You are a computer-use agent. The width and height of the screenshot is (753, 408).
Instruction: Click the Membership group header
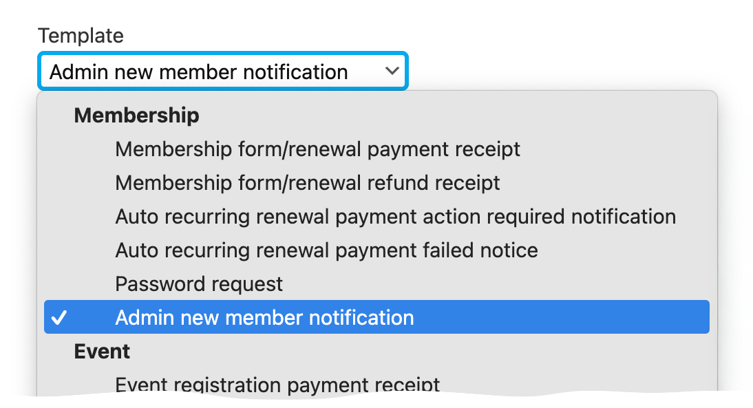point(136,115)
